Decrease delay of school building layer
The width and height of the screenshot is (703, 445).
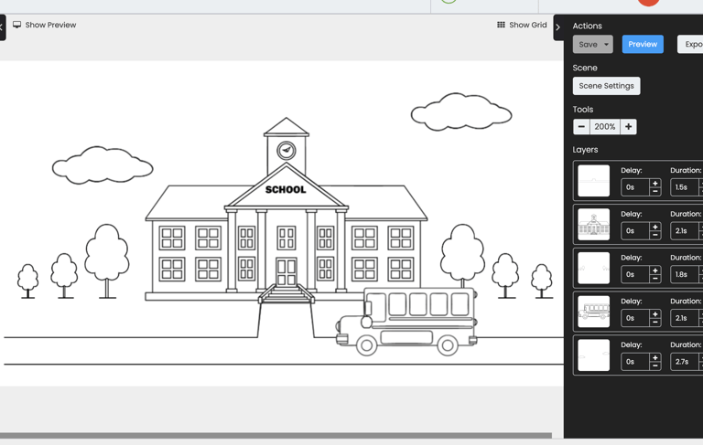[x=655, y=235]
